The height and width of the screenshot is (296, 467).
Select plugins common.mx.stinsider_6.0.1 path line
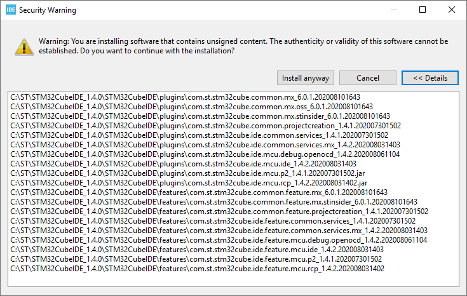(x=200, y=116)
